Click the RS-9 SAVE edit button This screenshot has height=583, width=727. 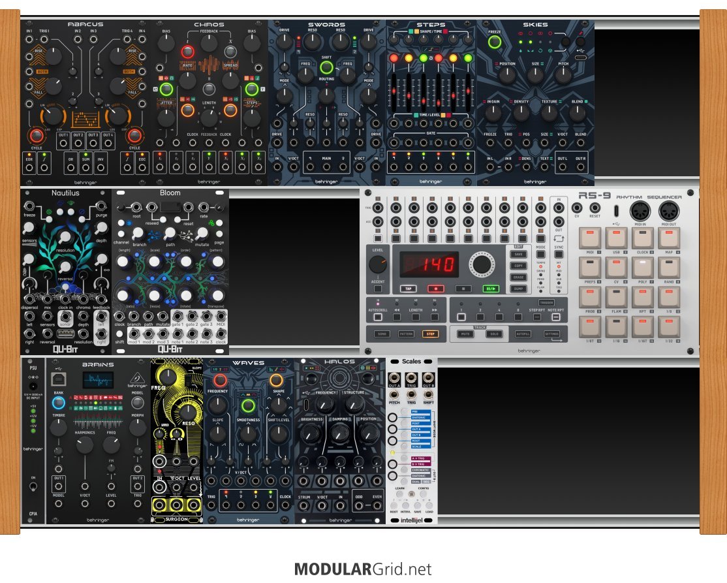[x=518, y=254]
